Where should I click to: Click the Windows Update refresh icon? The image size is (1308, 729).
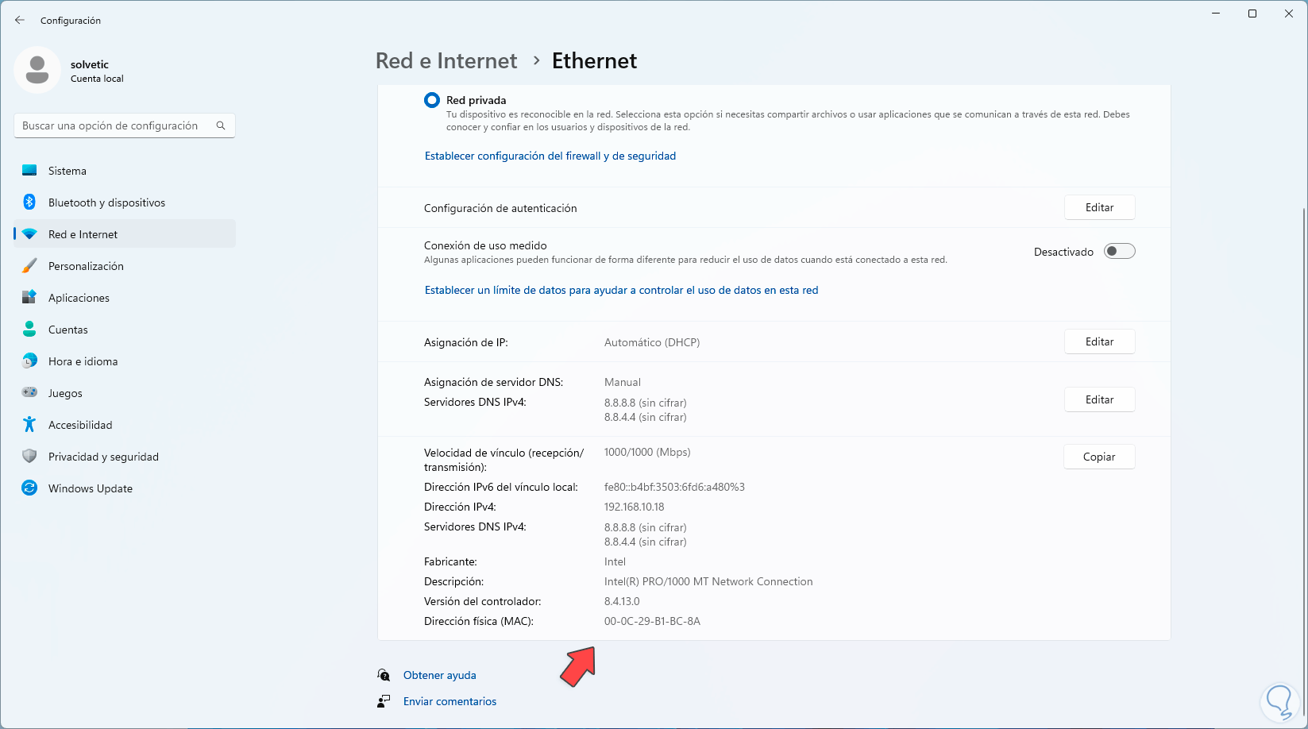pyautogui.click(x=29, y=488)
